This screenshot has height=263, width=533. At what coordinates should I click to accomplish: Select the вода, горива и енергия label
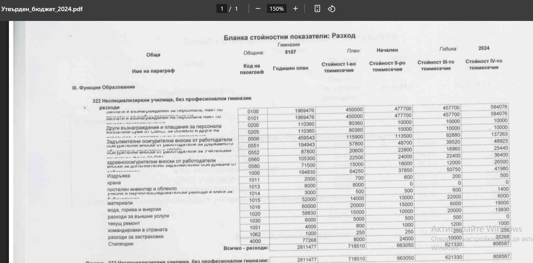(134, 210)
